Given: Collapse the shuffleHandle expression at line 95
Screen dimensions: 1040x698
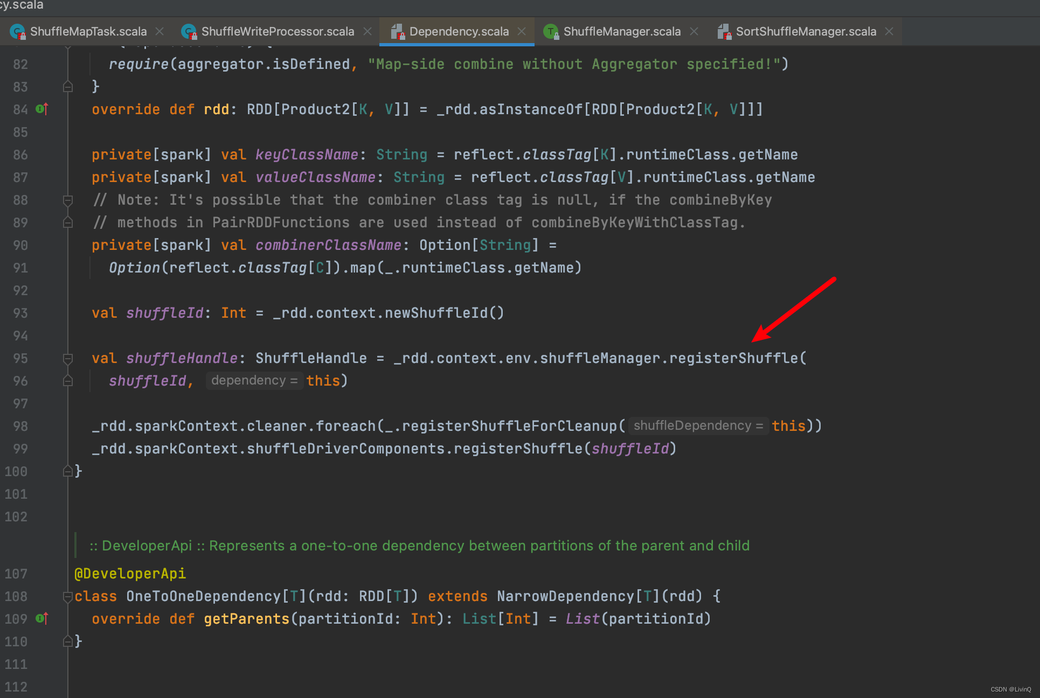Looking at the screenshot, I should tap(68, 359).
